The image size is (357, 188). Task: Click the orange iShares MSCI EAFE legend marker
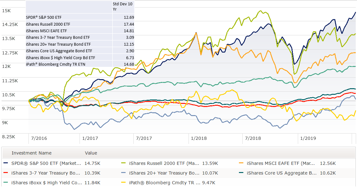click(x=241, y=163)
